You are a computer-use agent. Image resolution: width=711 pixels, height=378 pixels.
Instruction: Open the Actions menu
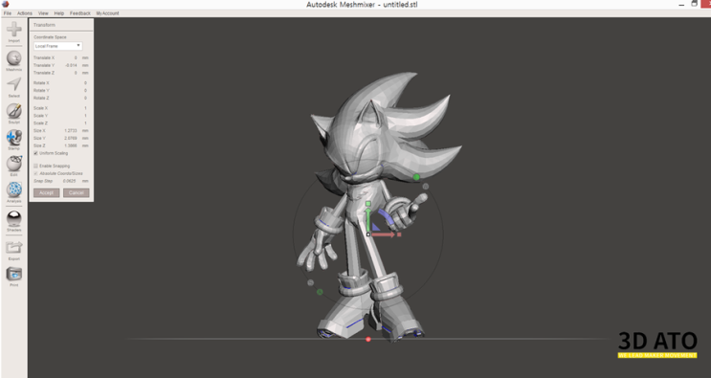click(x=25, y=13)
